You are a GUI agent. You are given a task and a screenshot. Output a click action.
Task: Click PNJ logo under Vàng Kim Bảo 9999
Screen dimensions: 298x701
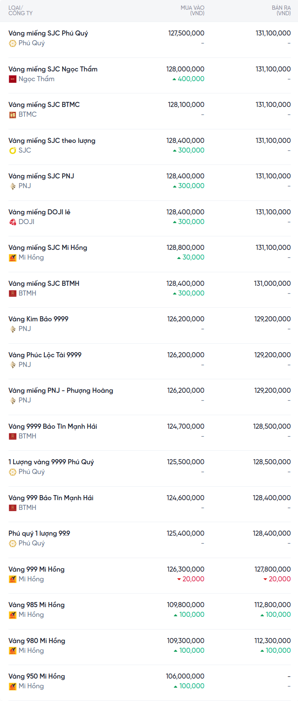(13, 329)
